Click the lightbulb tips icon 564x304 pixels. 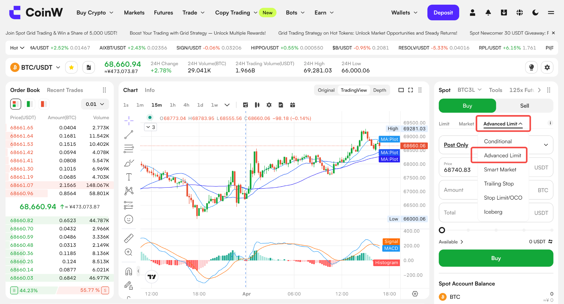(x=532, y=67)
